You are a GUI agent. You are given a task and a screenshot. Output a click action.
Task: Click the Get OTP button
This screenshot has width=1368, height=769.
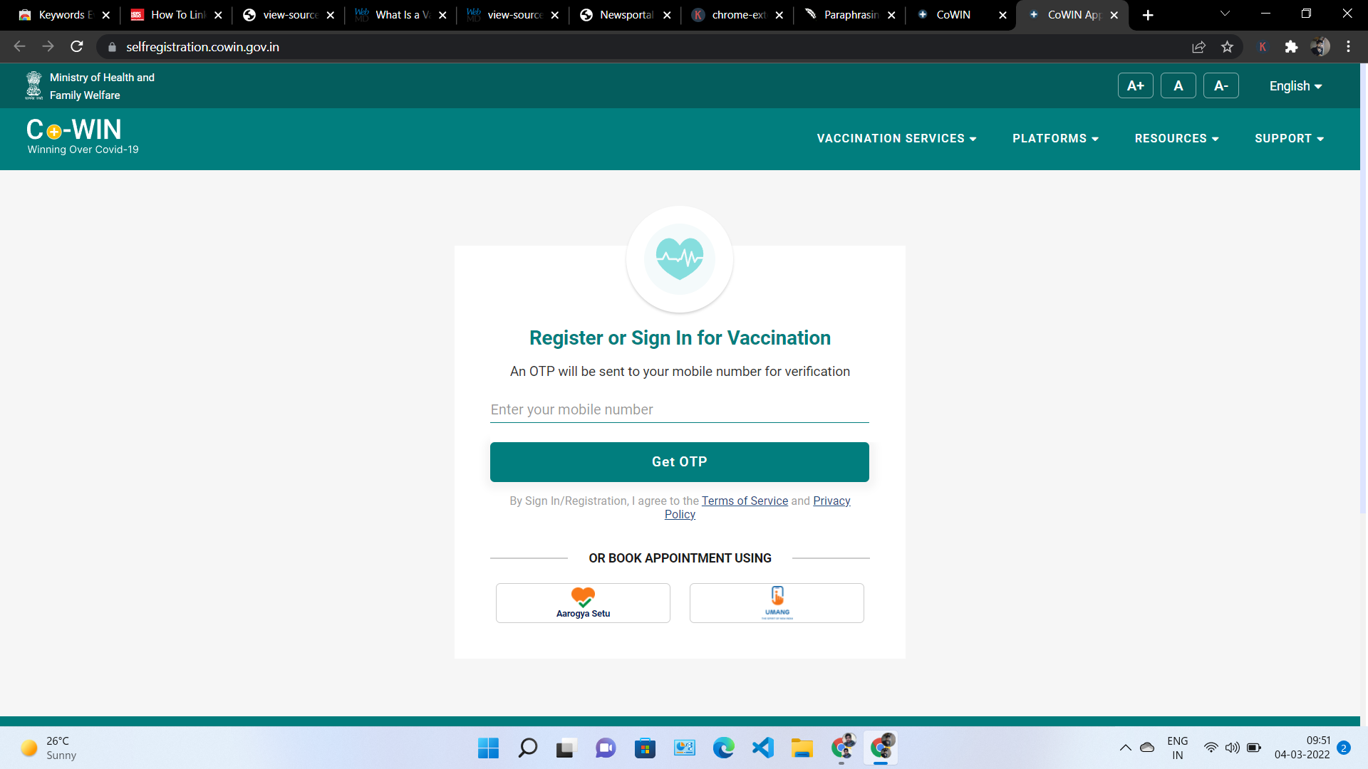coord(679,461)
